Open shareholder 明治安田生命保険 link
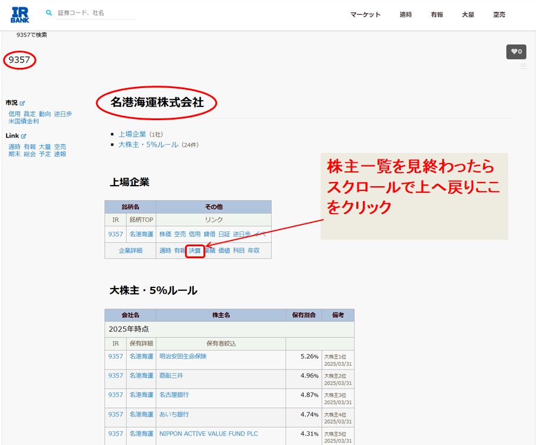The height and width of the screenshot is (445, 536). click(183, 356)
